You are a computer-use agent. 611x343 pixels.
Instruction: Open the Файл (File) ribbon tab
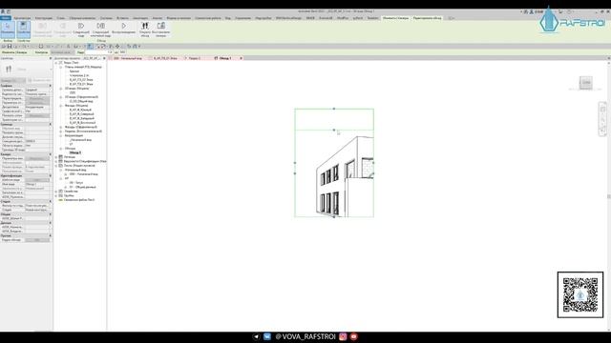point(6,18)
